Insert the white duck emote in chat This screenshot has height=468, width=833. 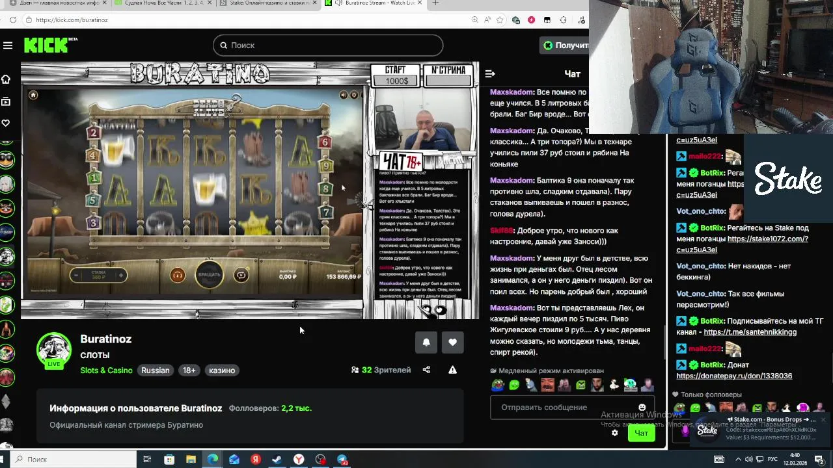(614, 385)
